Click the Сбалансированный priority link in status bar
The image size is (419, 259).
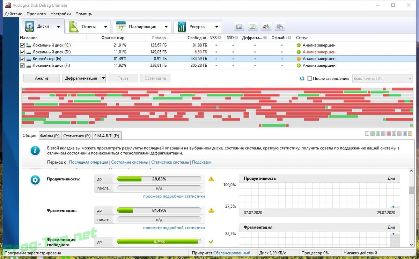click(x=232, y=253)
